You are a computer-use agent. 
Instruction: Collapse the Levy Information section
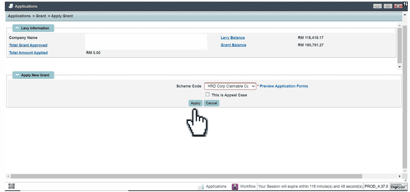point(17,28)
